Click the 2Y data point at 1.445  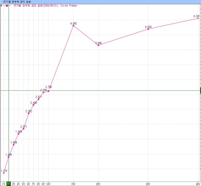pyautogui.click(x=8, y=157)
